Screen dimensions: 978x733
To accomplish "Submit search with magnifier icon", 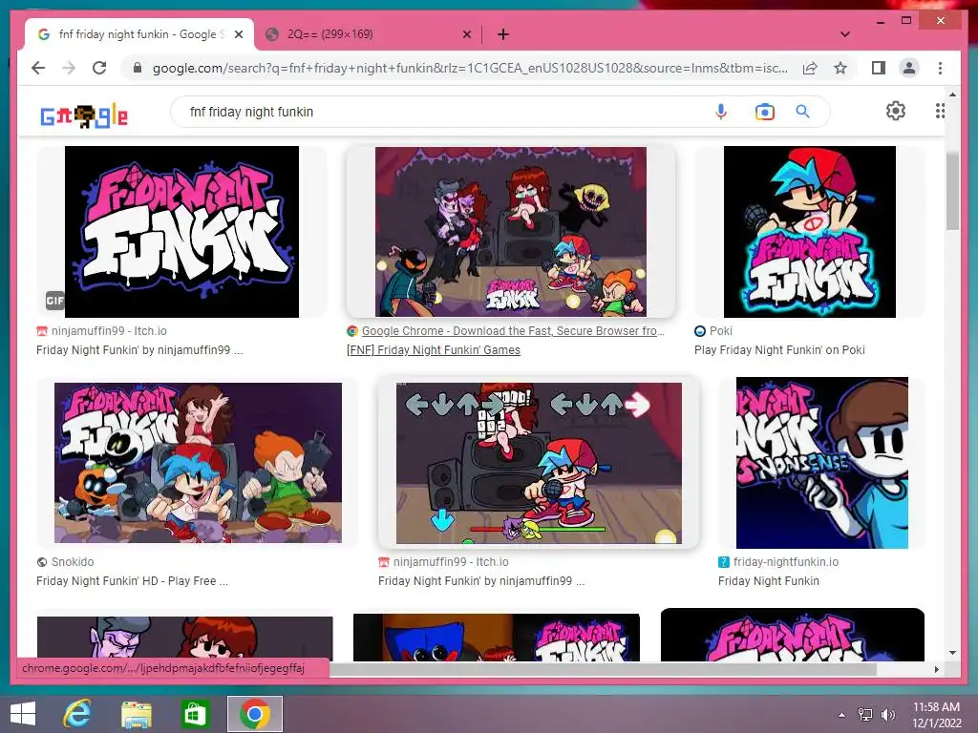I will pyautogui.click(x=802, y=112).
